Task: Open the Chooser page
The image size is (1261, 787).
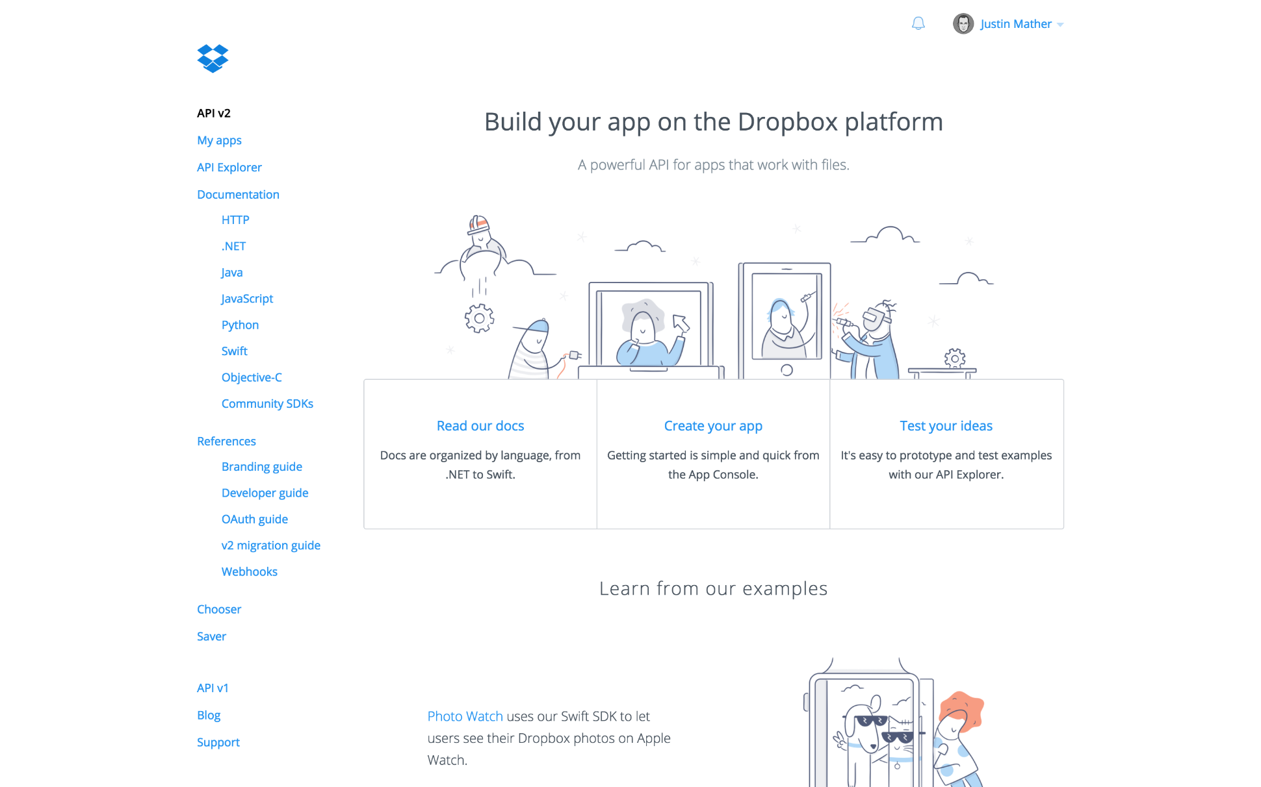Action: [x=219, y=609]
